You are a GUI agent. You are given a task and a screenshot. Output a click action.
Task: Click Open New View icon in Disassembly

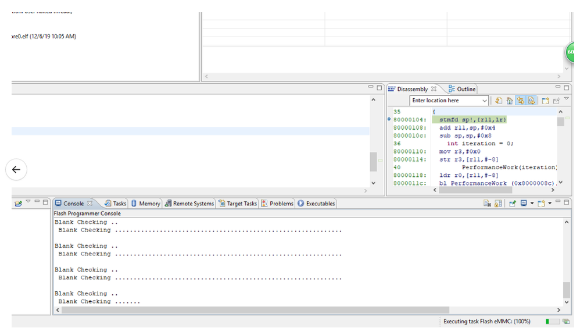tap(545, 101)
